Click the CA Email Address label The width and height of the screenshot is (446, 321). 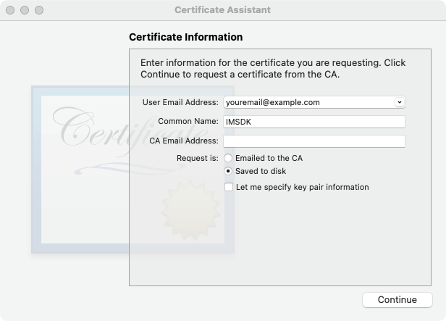click(184, 141)
